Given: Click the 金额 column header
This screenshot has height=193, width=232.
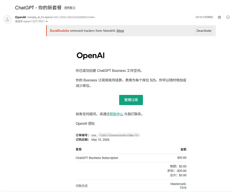Looking at the screenshot, I should point(183,149).
